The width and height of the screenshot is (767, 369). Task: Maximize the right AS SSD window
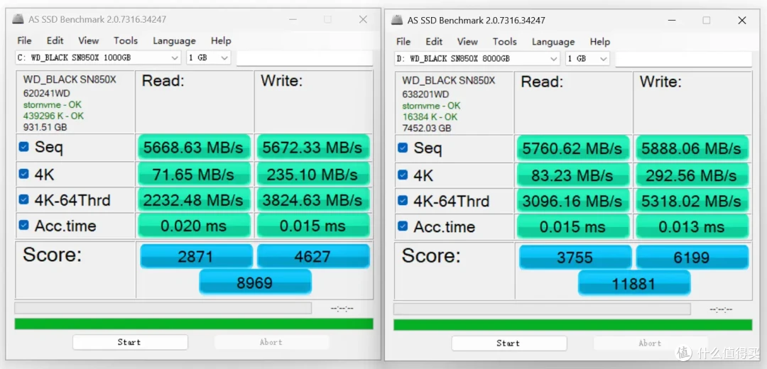[707, 20]
